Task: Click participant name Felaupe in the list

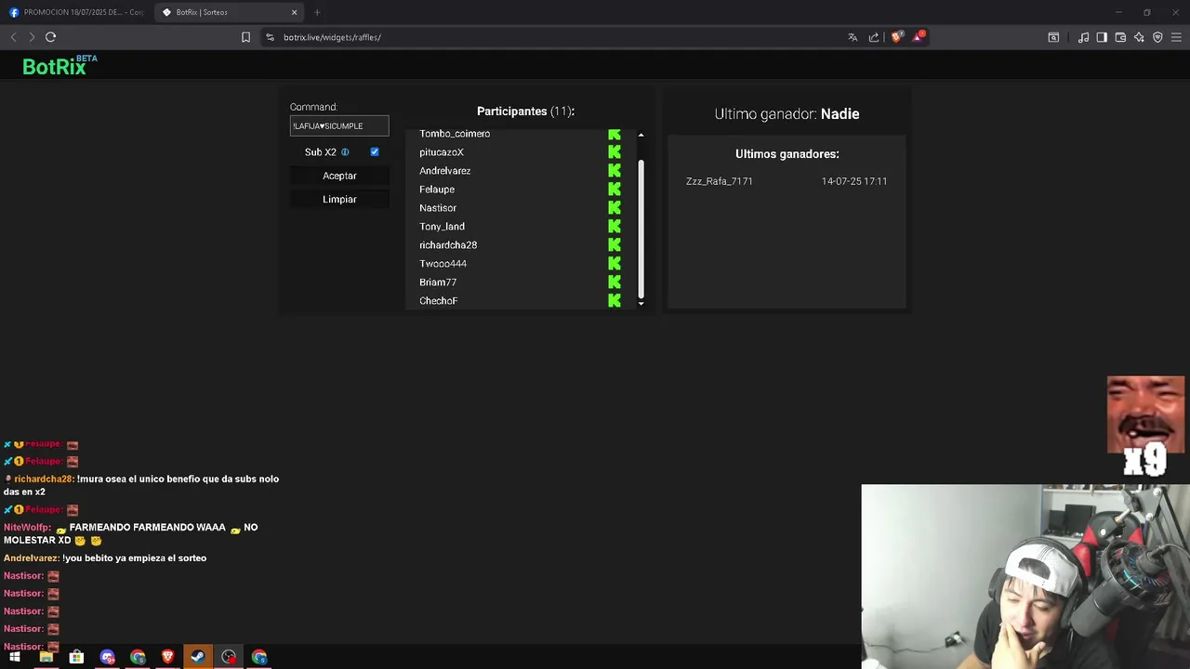Action: point(437,190)
